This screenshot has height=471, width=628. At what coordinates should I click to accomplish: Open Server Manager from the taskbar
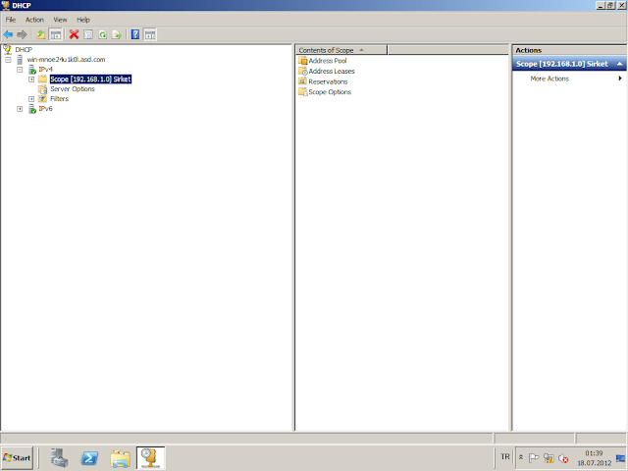(59, 457)
